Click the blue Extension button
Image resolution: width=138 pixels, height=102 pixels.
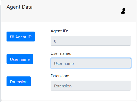click(x=19, y=81)
